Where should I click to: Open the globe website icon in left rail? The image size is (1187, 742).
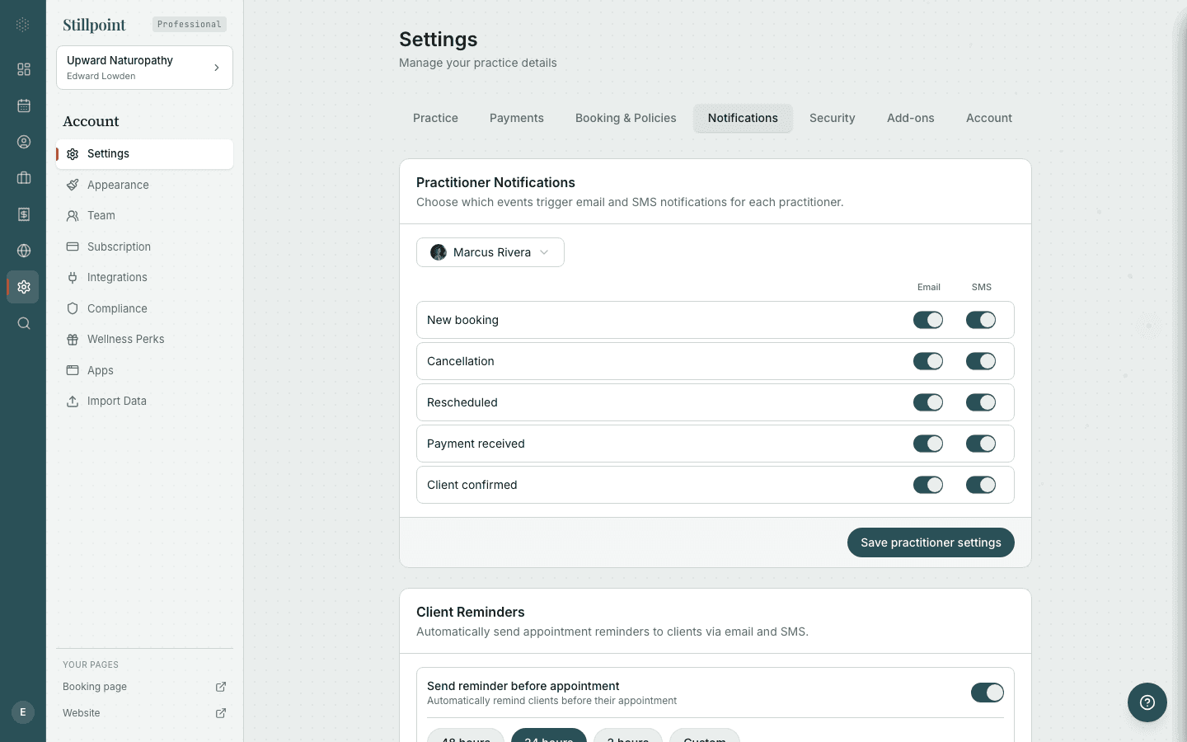point(24,251)
